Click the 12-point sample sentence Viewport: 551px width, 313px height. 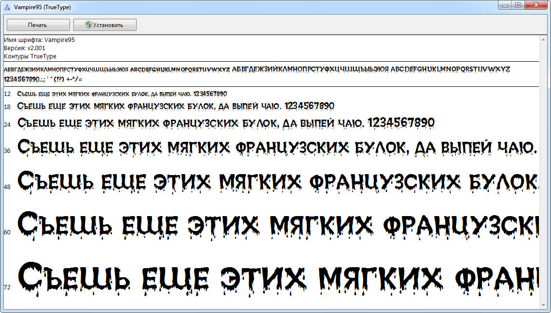pos(122,94)
